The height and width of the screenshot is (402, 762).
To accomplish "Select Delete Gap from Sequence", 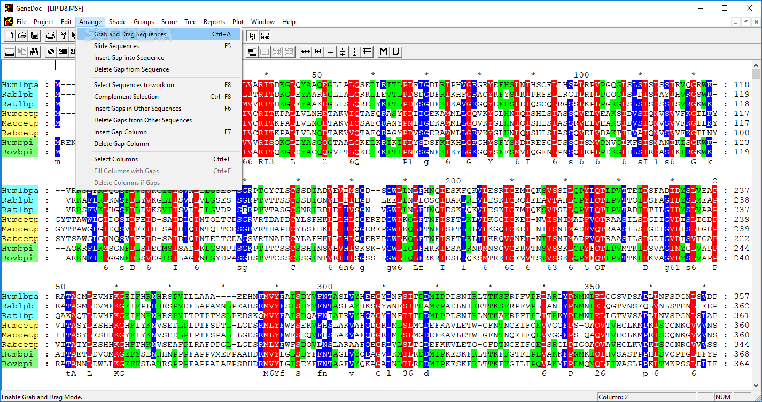I will [x=159, y=69].
